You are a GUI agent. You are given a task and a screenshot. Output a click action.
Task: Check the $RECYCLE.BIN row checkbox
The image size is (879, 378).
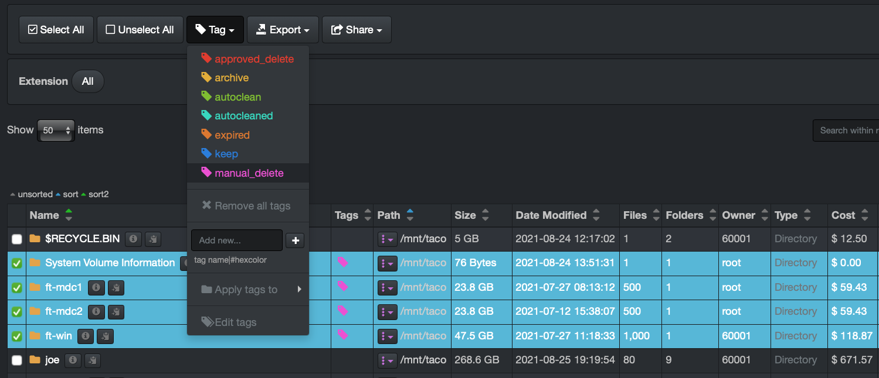[16, 239]
